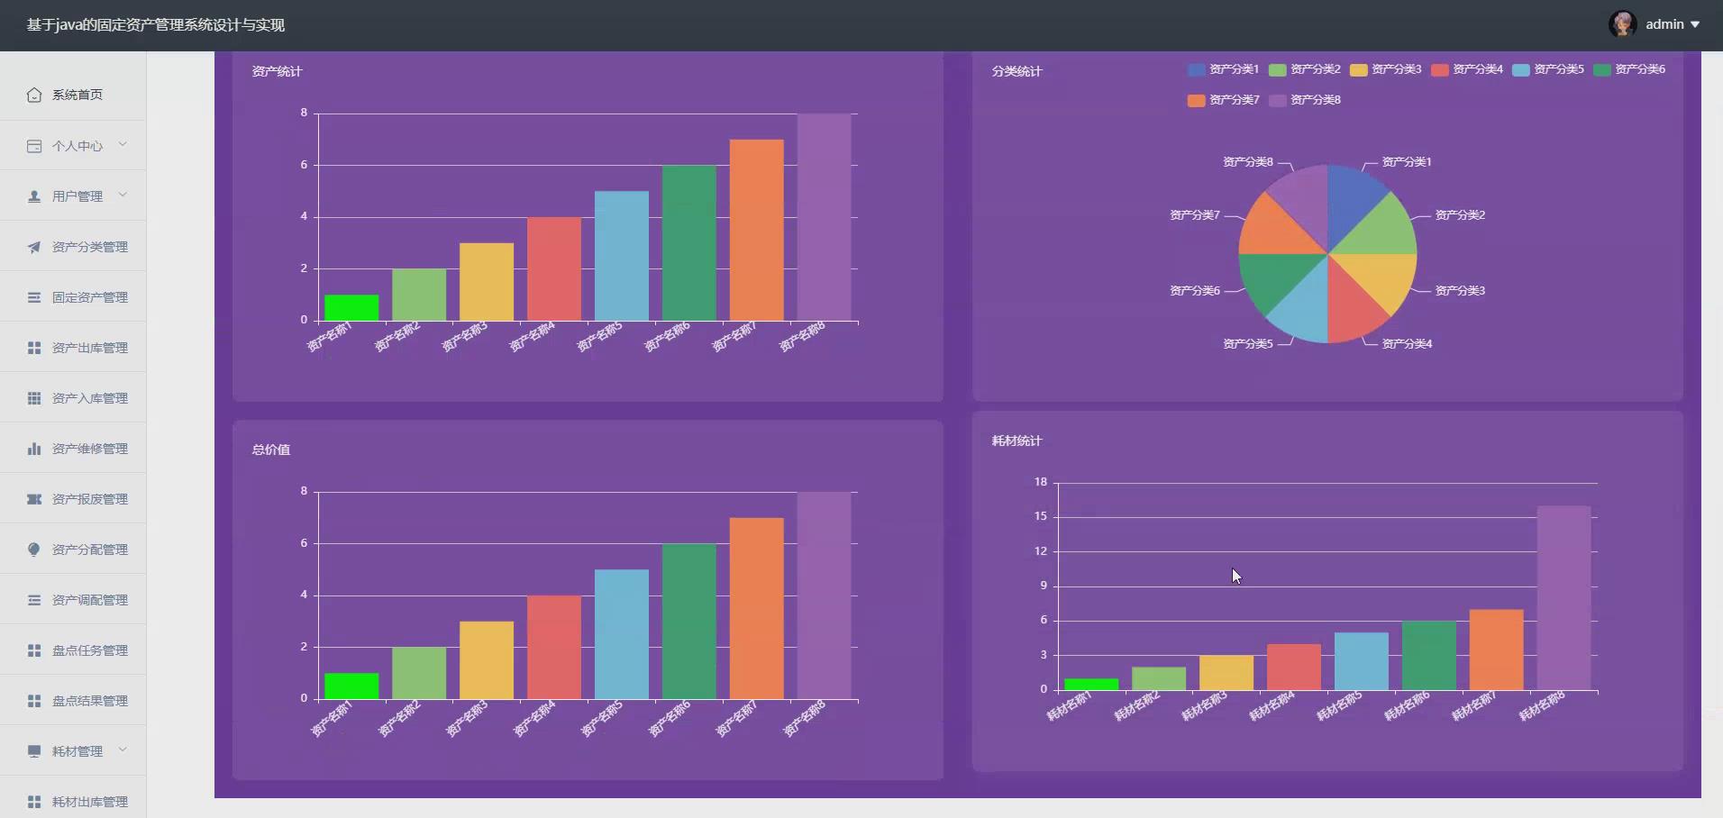Click the list icon beside 固定资产管理

[x=34, y=297]
